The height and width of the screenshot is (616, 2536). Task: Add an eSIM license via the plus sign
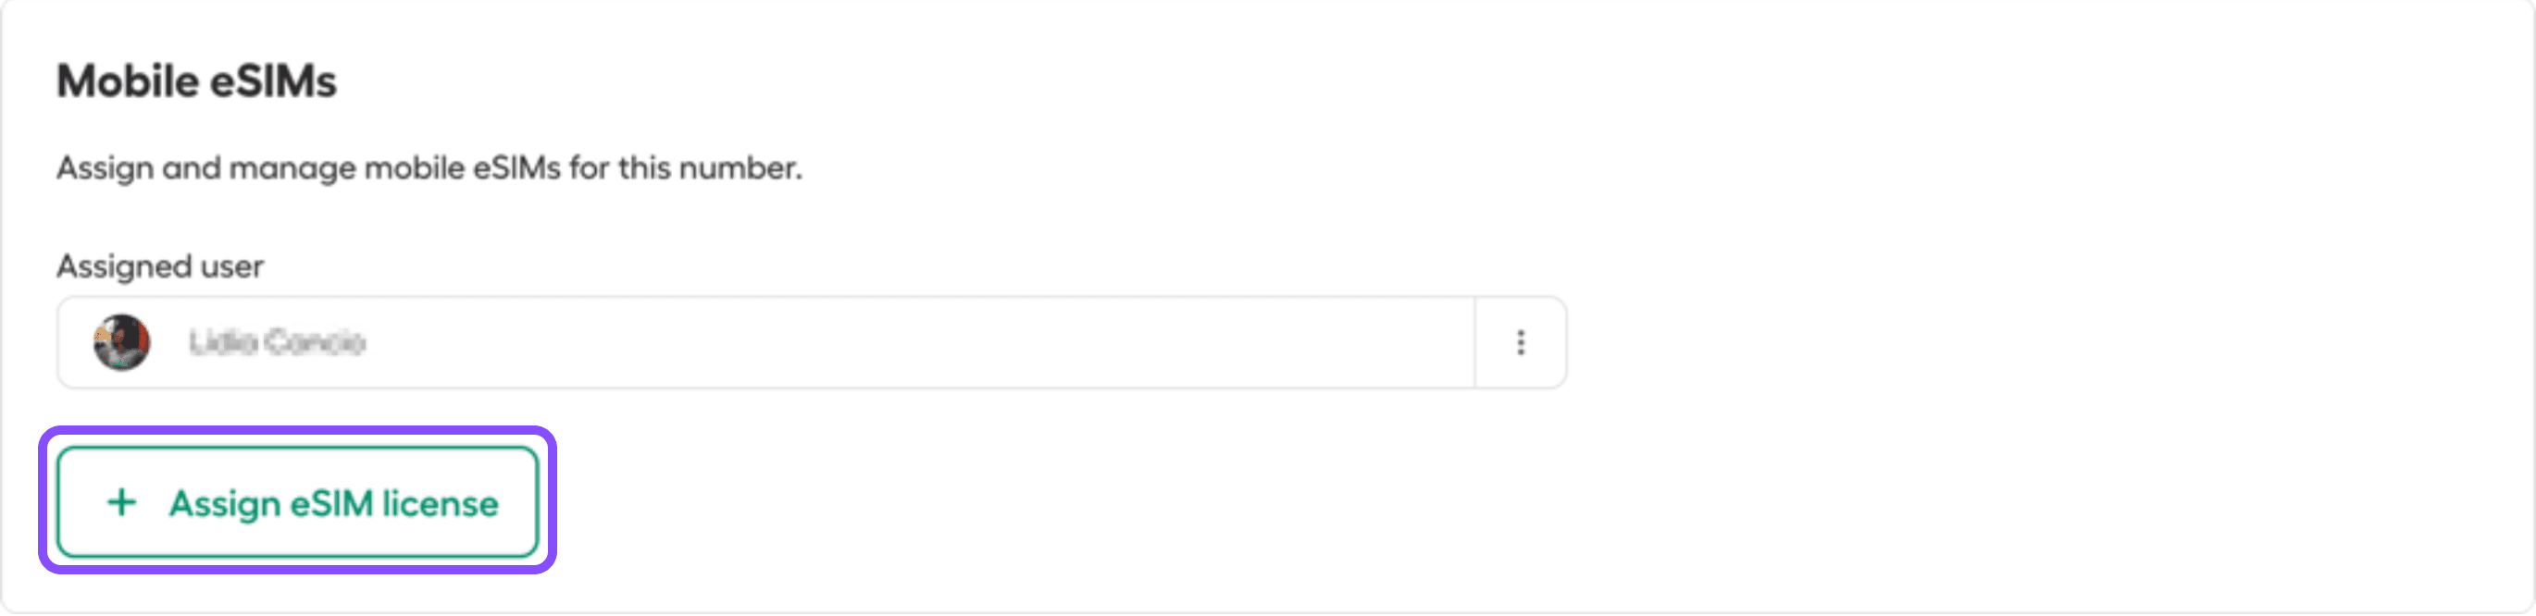[122, 503]
